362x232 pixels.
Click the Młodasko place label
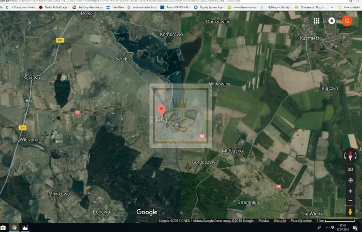point(232,151)
